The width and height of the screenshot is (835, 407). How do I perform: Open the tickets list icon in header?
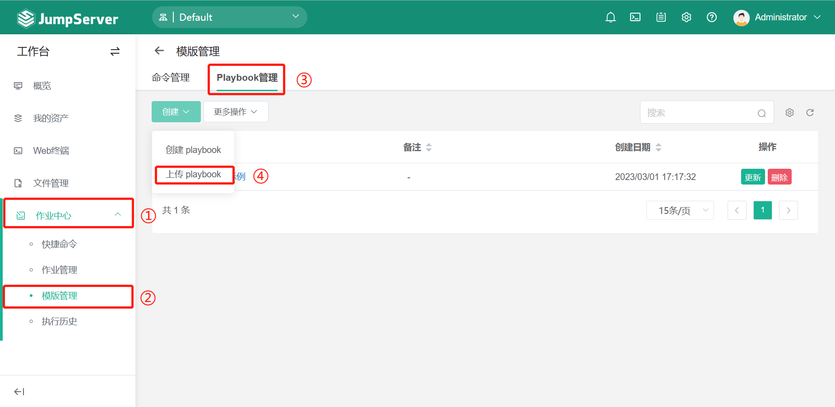point(661,17)
